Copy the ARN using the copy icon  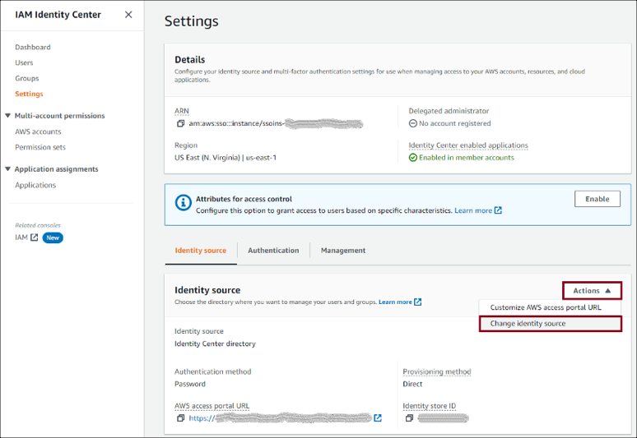[180, 124]
